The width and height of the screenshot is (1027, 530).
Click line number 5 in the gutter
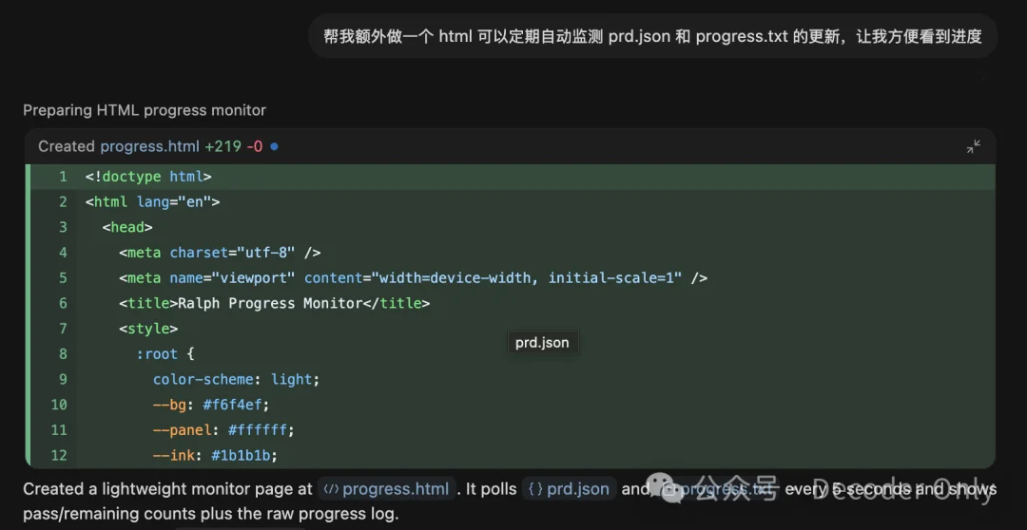click(63, 278)
